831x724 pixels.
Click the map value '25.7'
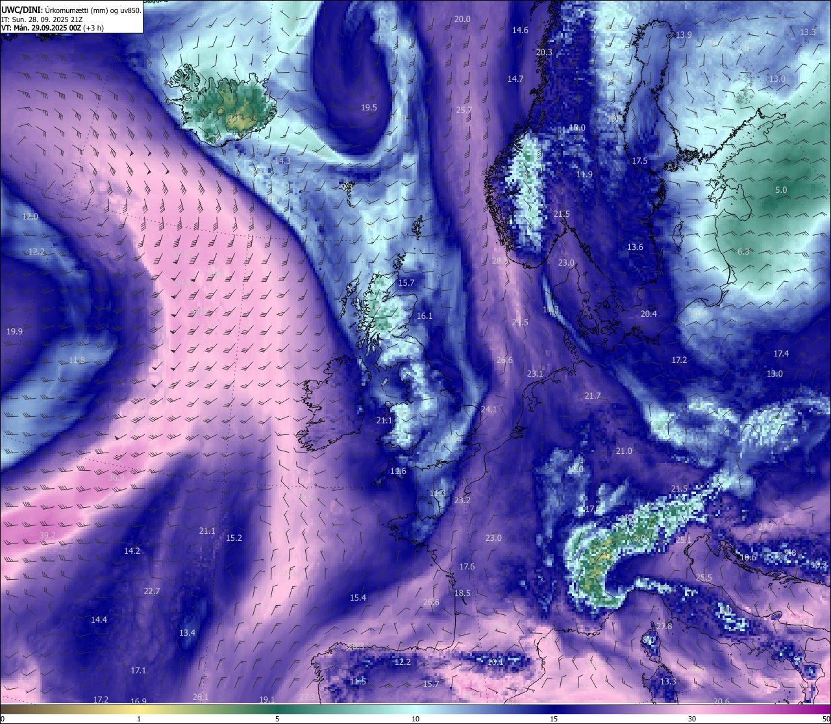464,110
